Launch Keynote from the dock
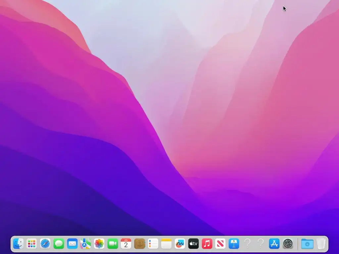The height and width of the screenshot is (254, 339). (x=234, y=244)
